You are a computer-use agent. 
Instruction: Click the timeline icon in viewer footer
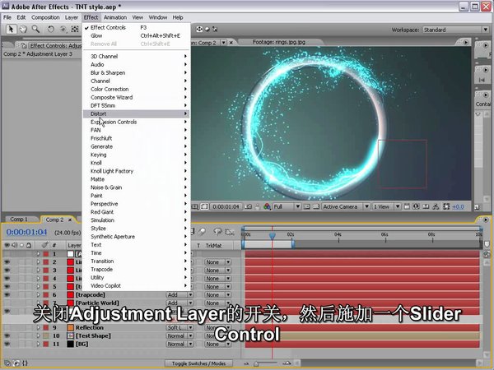tap(426, 206)
